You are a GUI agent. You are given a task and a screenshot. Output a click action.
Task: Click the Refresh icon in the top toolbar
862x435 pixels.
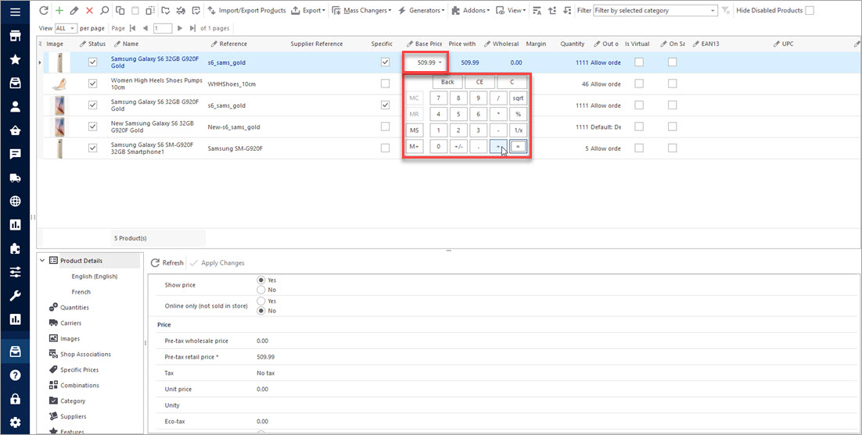(x=44, y=10)
